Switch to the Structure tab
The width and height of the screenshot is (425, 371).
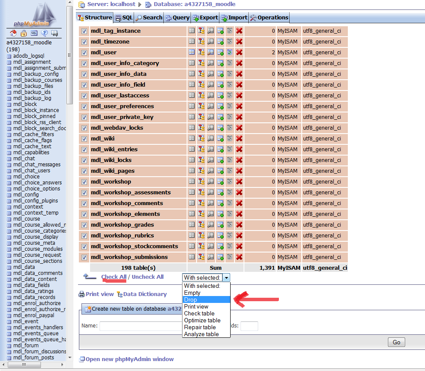94,18
